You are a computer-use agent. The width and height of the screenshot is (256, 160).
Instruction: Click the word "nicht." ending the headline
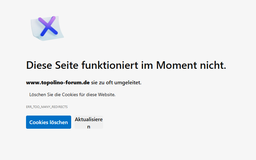pos(213,65)
